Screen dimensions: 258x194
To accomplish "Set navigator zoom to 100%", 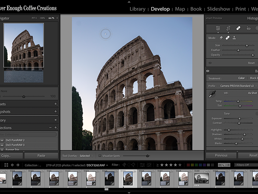I will coord(42,18).
